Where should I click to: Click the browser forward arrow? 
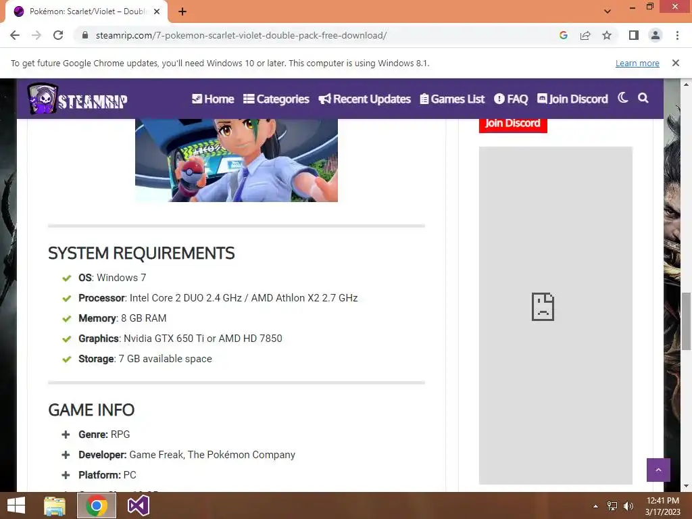36,35
